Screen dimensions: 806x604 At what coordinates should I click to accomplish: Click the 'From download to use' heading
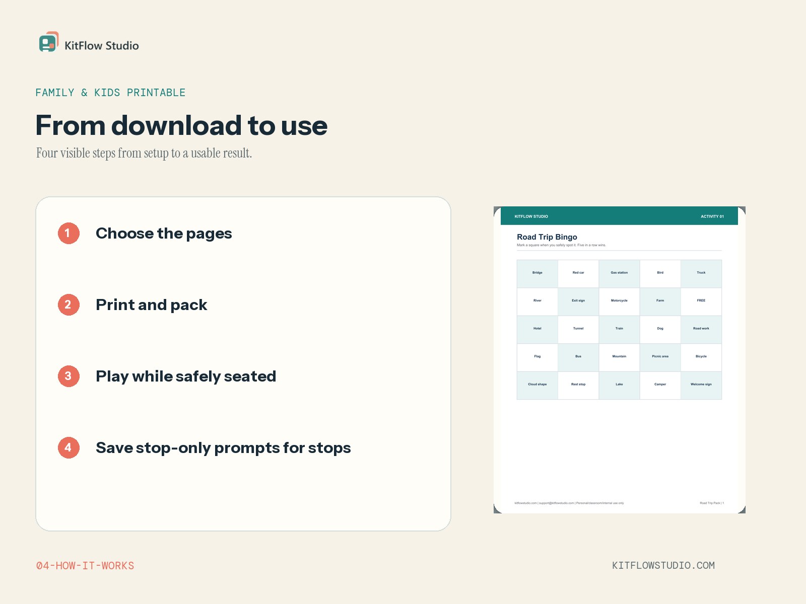(x=181, y=125)
